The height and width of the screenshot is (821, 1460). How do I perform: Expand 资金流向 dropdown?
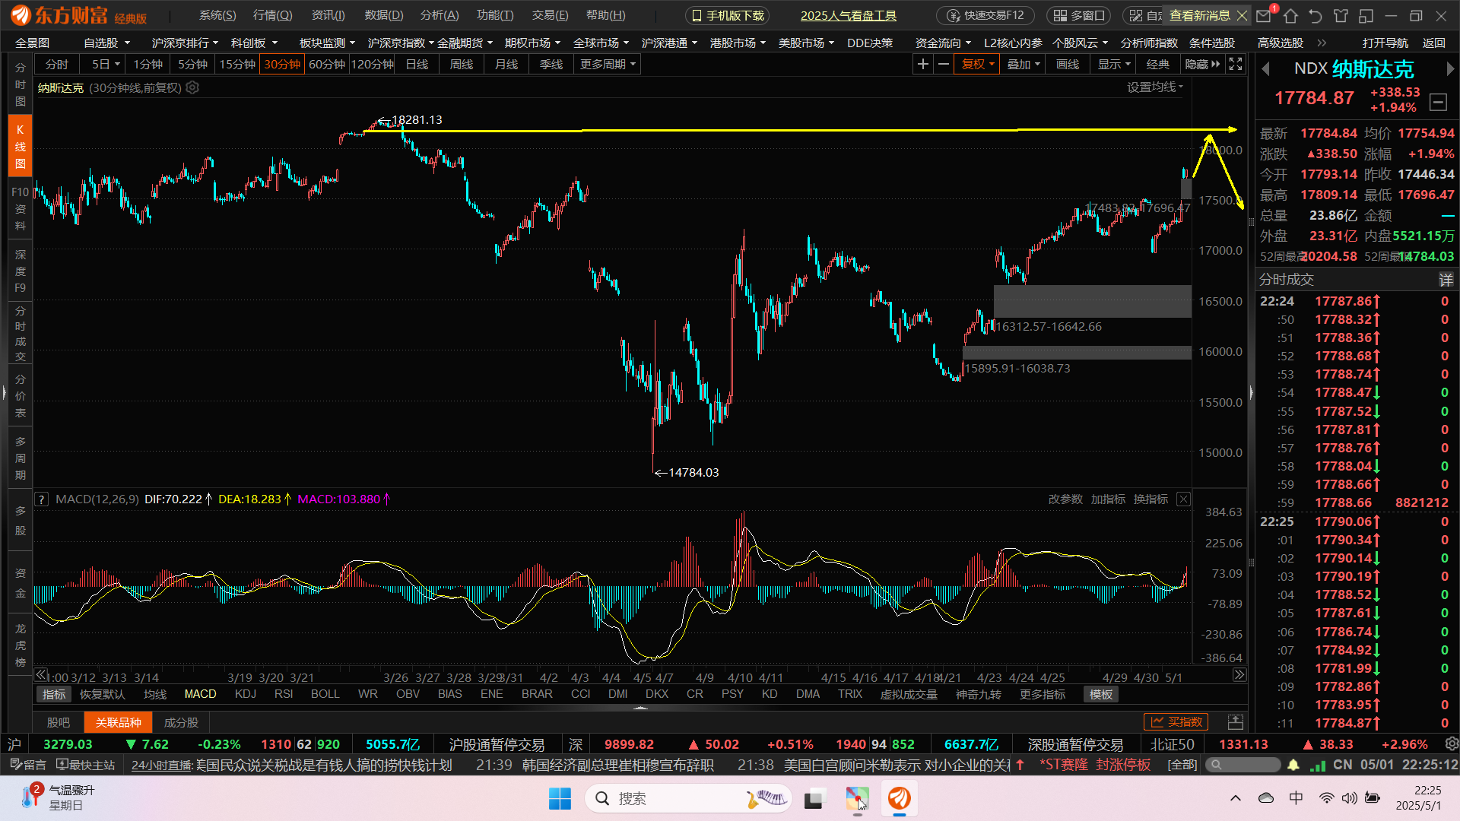pyautogui.click(x=943, y=43)
